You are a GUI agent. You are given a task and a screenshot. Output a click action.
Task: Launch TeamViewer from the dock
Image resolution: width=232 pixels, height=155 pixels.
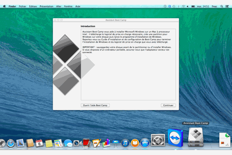click(x=175, y=138)
